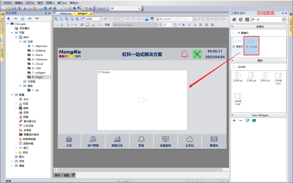The height and width of the screenshot is (183, 293).
Task: Open the 文件(F) menu
Action: pos(8,3)
